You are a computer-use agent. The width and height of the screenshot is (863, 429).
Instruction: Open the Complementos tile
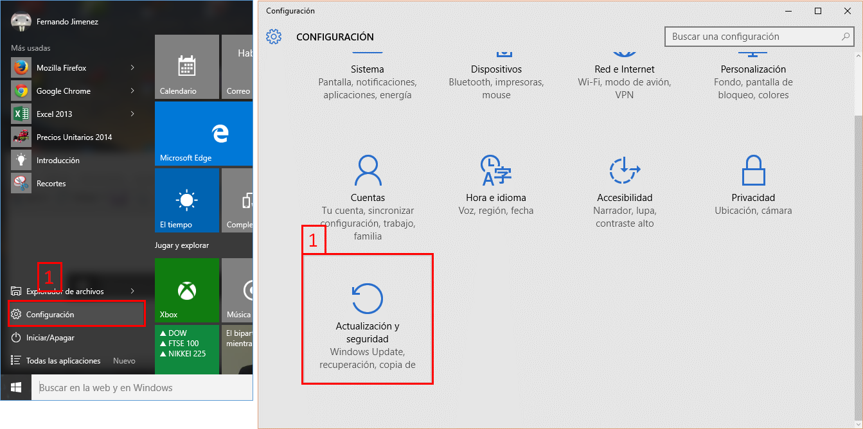(237, 200)
